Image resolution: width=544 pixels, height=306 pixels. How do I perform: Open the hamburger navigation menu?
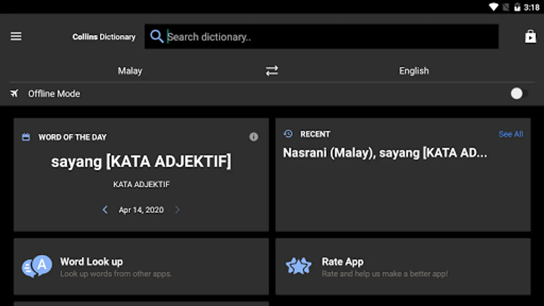point(16,36)
